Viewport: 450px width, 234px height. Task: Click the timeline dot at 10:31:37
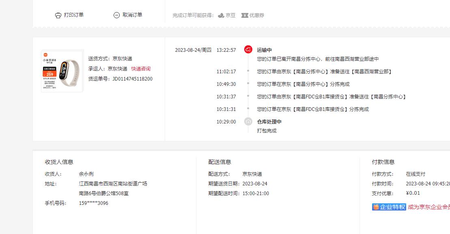click(x=248, y=96)
